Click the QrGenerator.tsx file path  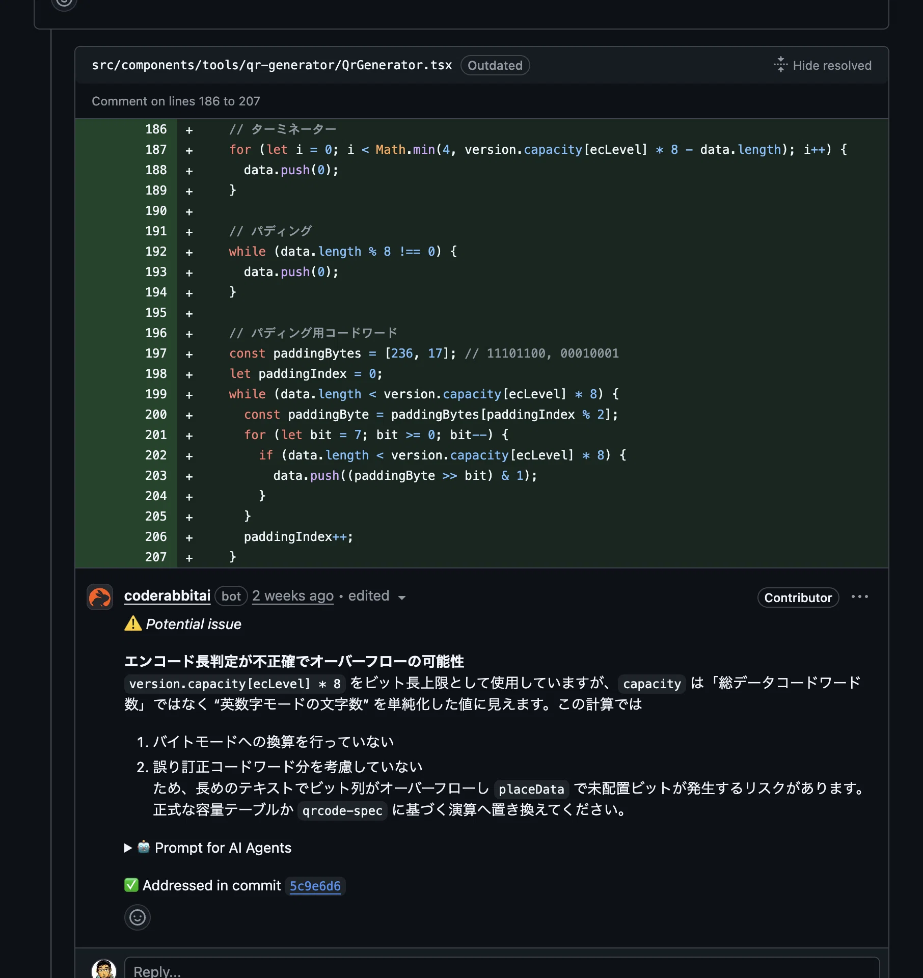tap(272, 65)
